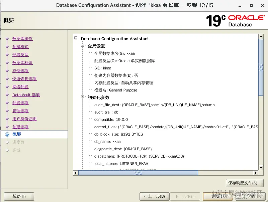This screenshot has width=268, height=202.
Task: Close the Database Configuration Assistant window
Action: click(x=263, y=5)
